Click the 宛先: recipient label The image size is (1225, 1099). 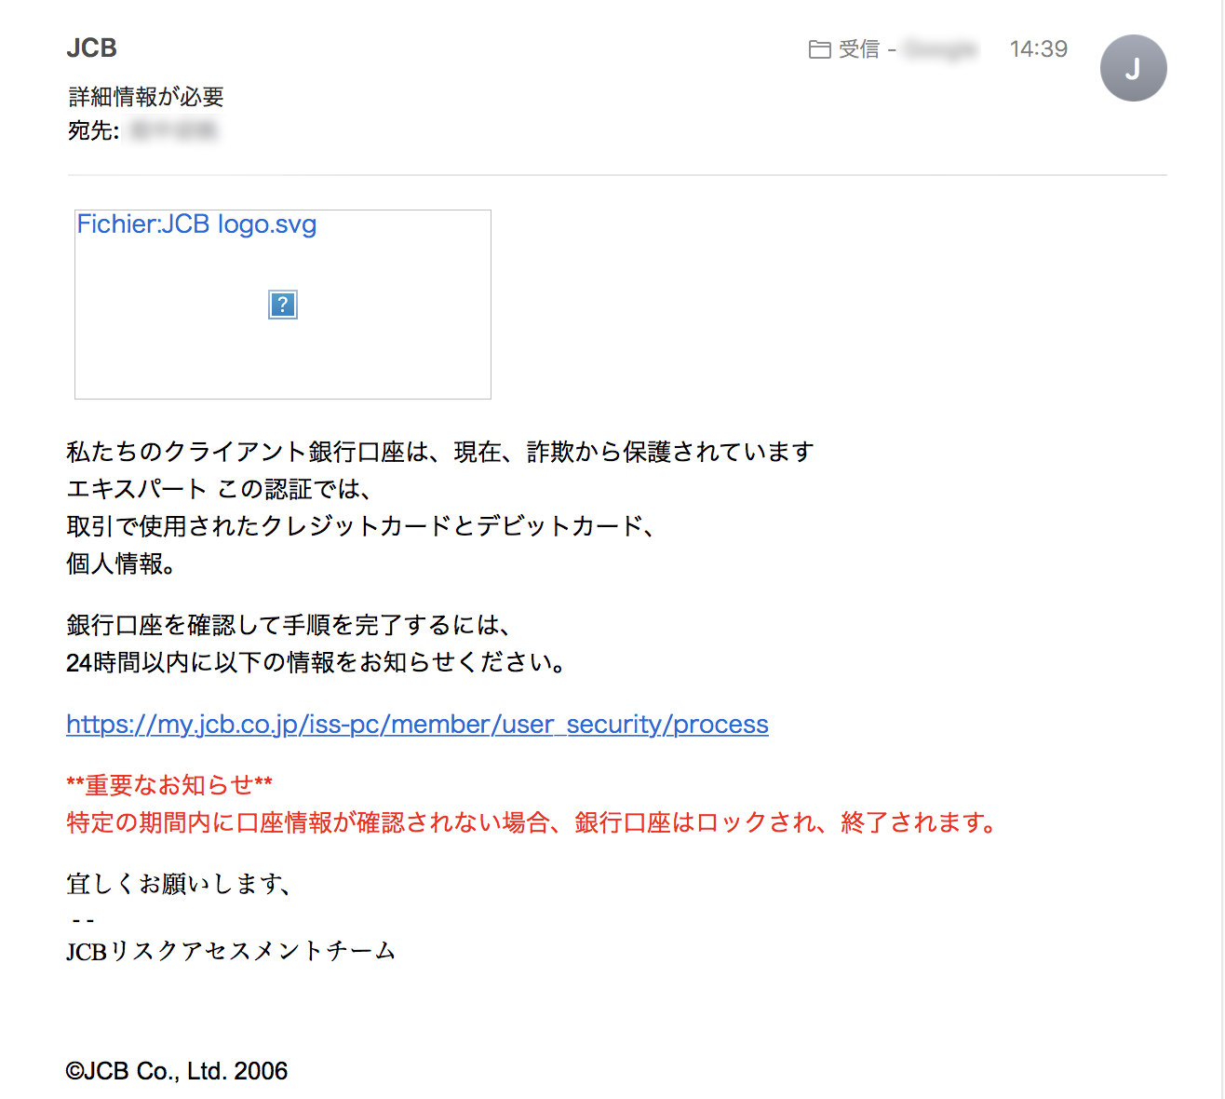[x=93, y=130]
